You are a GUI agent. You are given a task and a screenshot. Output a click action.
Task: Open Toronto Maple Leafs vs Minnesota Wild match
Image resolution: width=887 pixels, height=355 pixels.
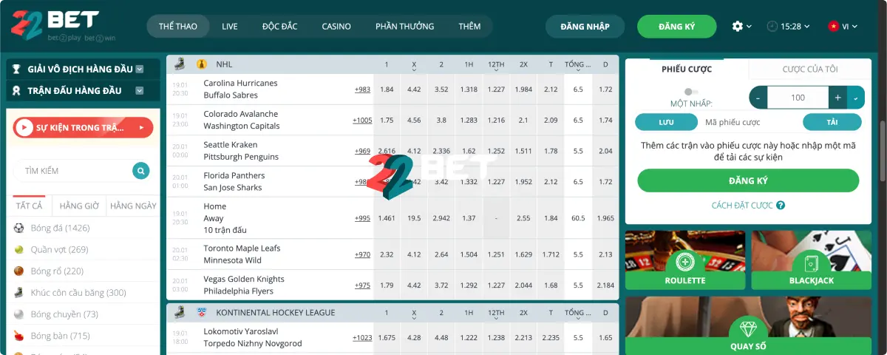coord(242,254)
